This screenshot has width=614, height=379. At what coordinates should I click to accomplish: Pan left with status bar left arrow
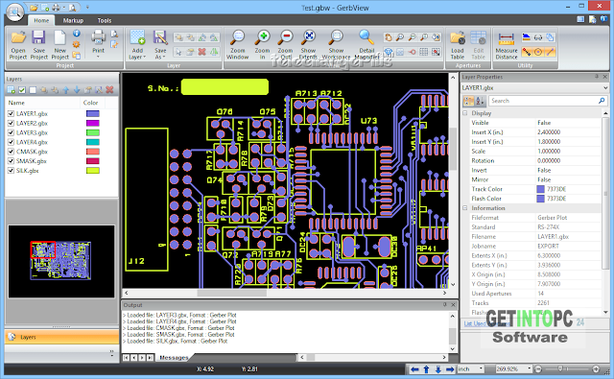(415, 368)
